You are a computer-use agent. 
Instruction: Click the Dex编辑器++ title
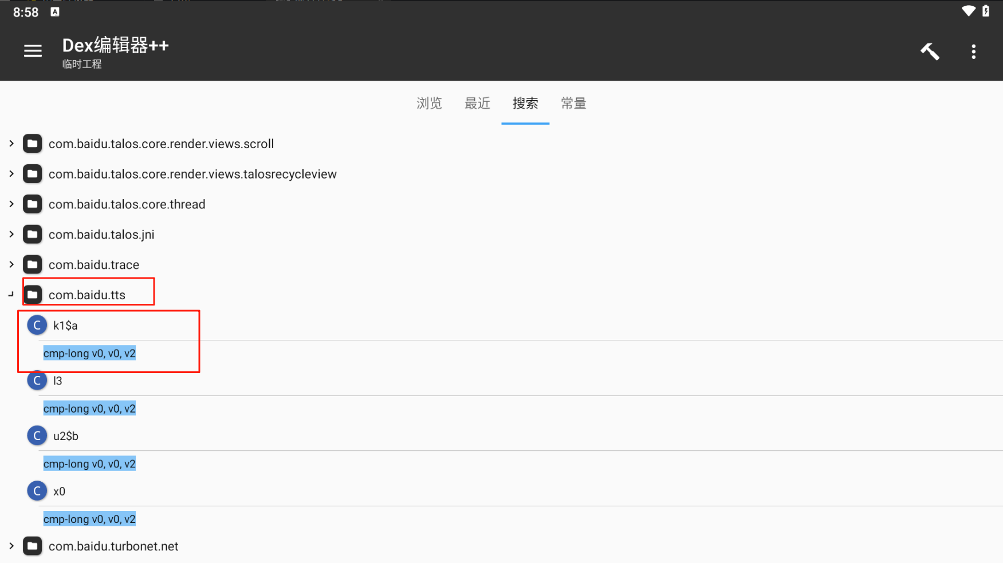[116, 45]
